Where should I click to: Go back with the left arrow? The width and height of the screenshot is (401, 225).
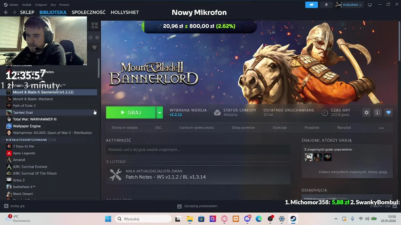click(x=6, y=12)
